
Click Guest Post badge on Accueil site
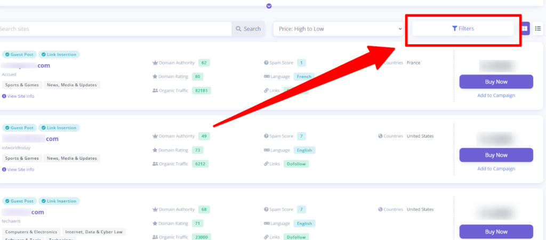point(19,54)
